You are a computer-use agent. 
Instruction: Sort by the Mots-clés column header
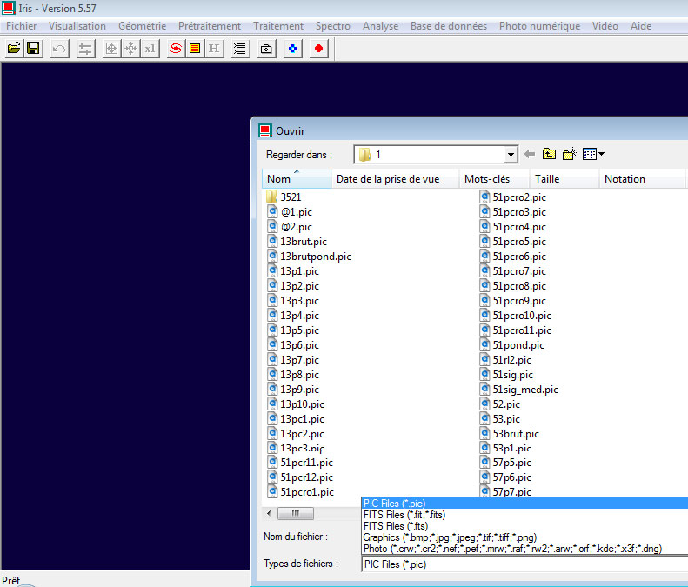point(494,179)
